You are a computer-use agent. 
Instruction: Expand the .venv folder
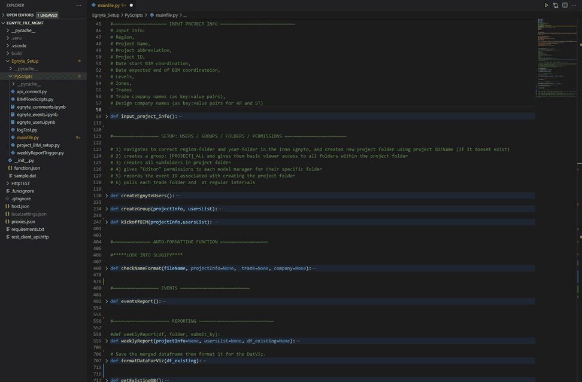pyautogui.click(x=7, y=38)
